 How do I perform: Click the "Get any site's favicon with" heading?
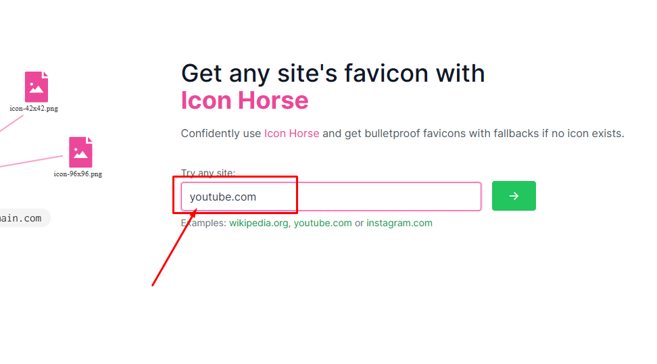(x=333, y=74)
